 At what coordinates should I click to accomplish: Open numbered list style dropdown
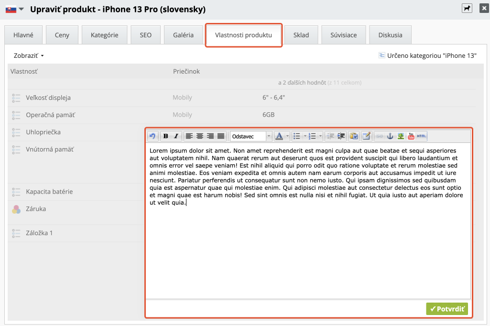pyautogui.click(x=320, y=136)
